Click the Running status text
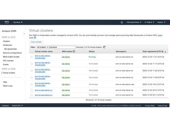170x127 pixels. [x=92, y=57]
